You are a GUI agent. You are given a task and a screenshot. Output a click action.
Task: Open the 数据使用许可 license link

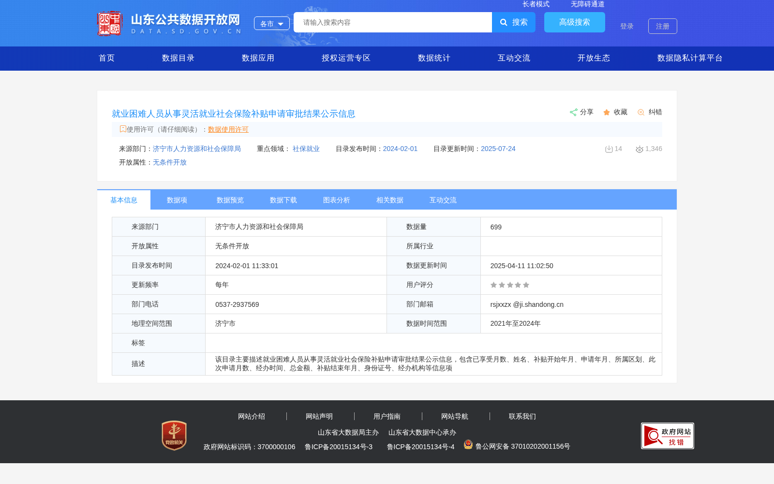point(228,129)
